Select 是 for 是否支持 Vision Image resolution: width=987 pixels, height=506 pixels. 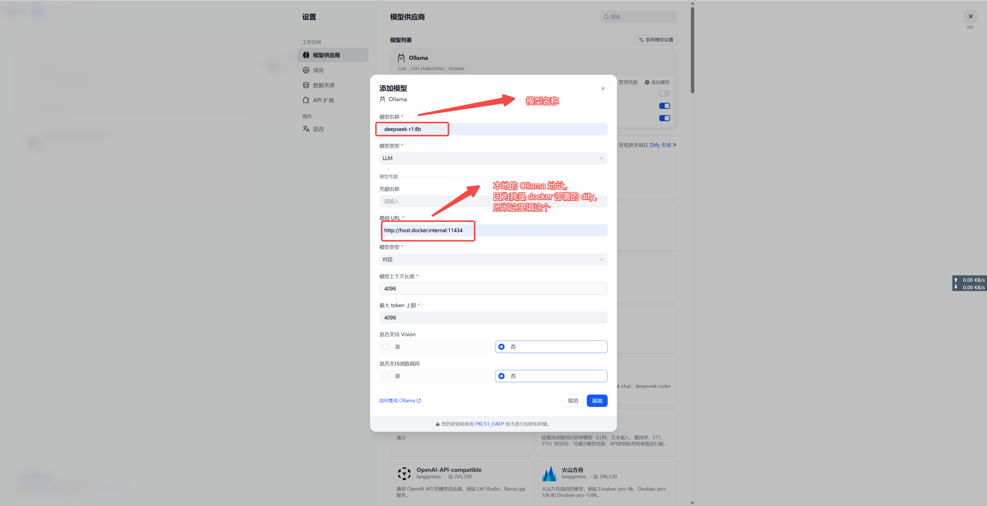click(x=386, y=347)
